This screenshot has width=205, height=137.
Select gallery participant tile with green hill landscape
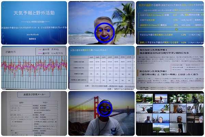161,128
